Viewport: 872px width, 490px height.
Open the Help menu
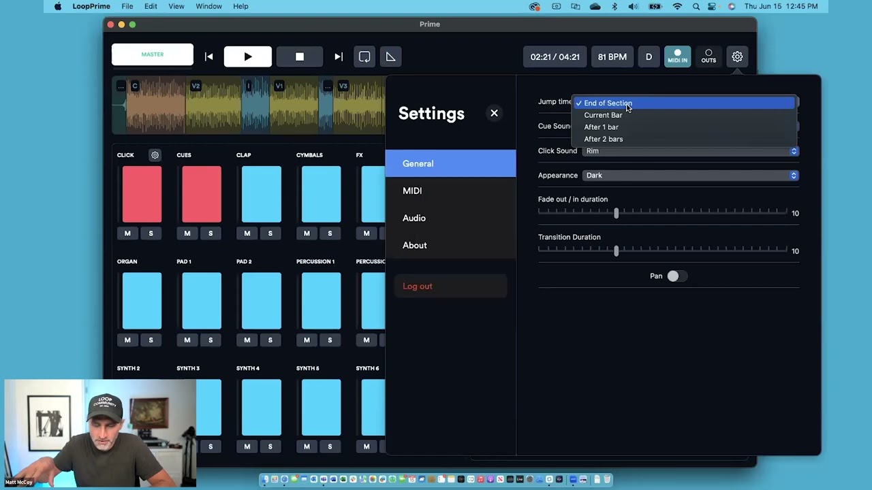click(240, 6)
